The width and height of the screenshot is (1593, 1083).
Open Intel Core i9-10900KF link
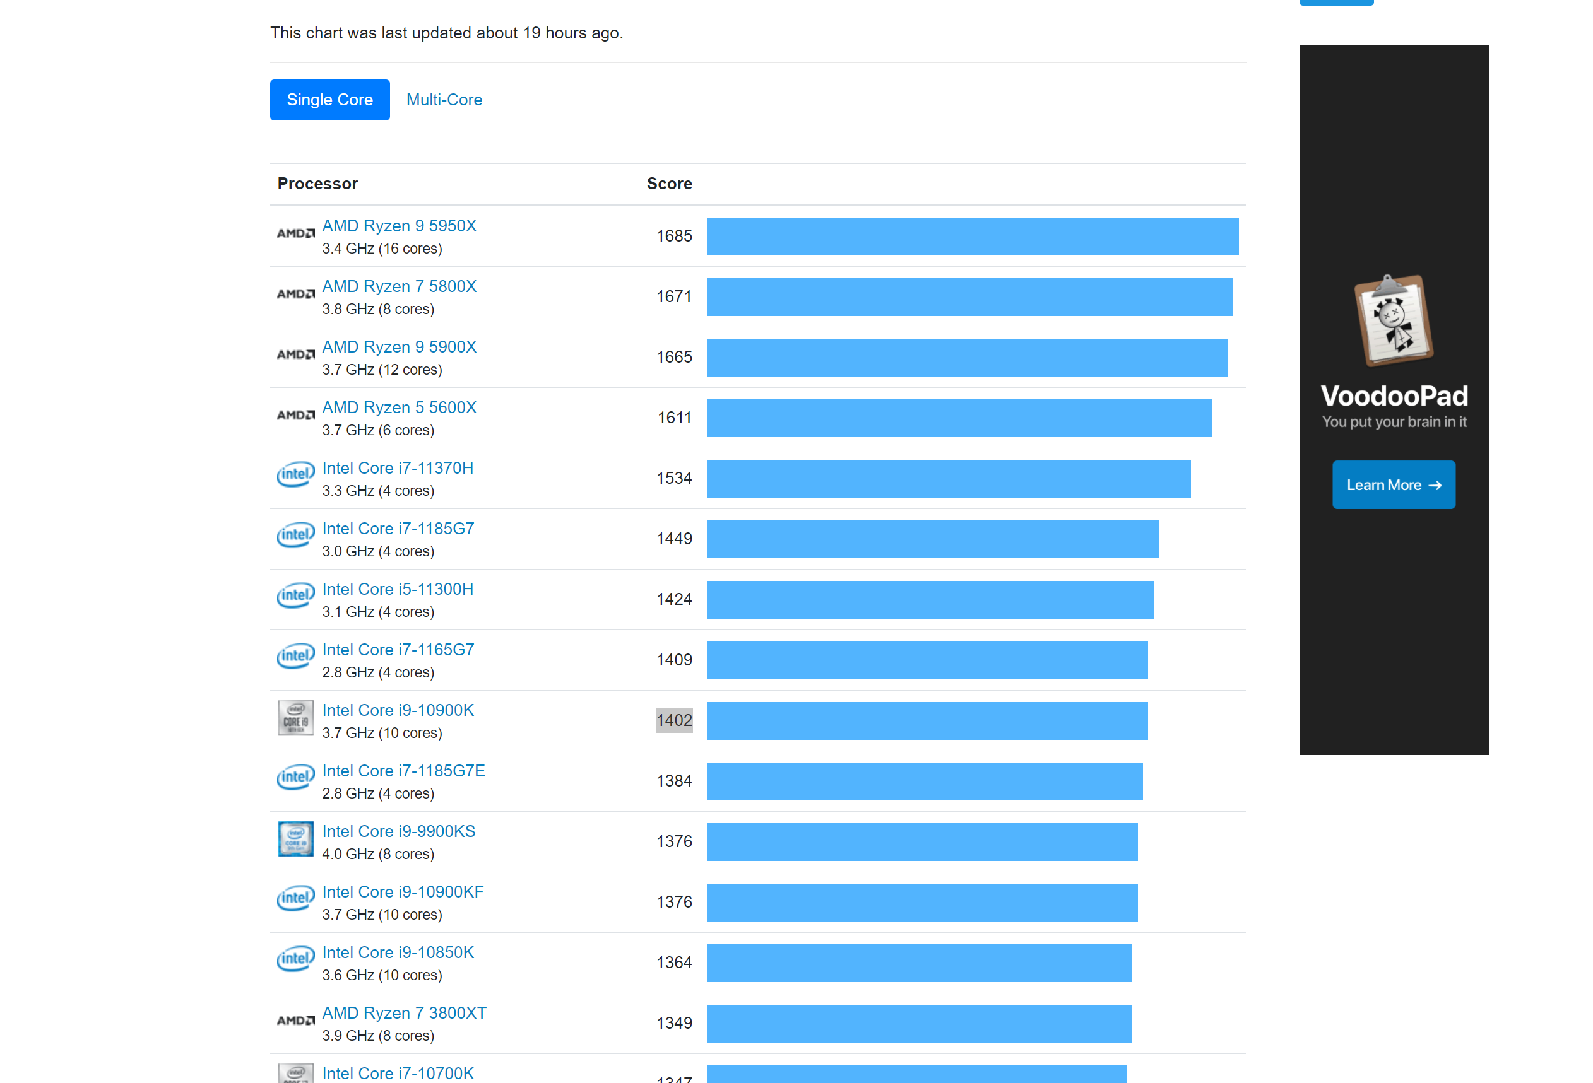tap(403, 892)
